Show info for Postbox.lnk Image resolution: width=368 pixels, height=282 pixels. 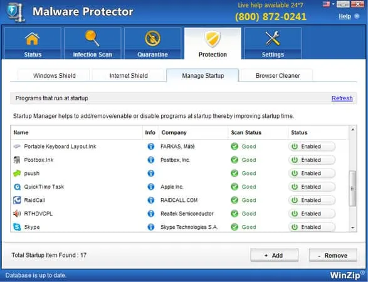tap(151, 160)
